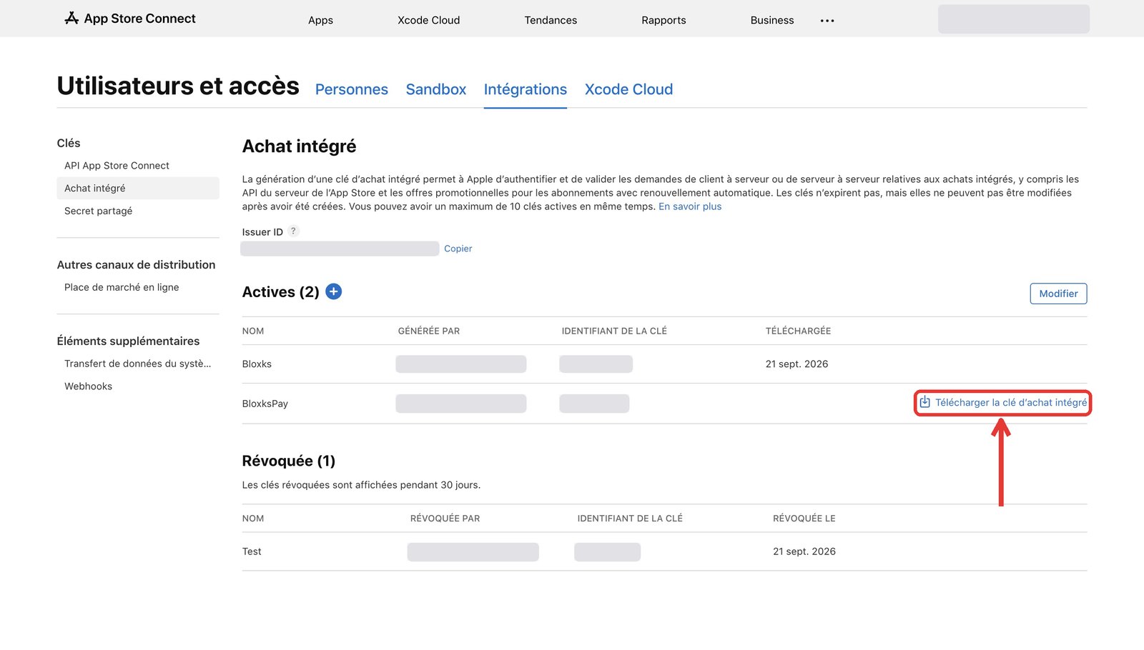Viewport: 1144px width, 650px height.
Task: Open the Apps menu
Action: point(320,20)
